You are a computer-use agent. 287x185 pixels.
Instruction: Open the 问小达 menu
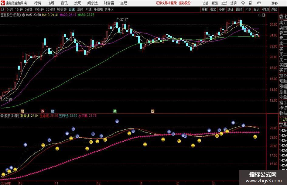point(92,3)
